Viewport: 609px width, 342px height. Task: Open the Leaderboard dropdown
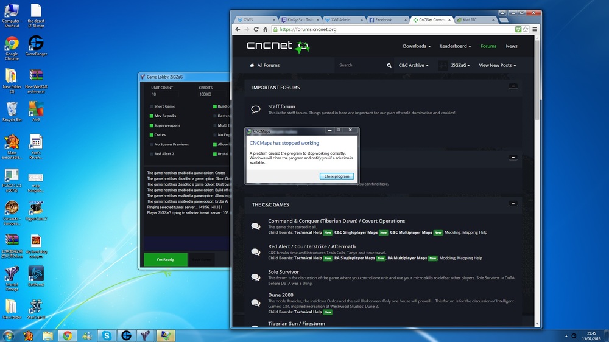click(456, 46)
